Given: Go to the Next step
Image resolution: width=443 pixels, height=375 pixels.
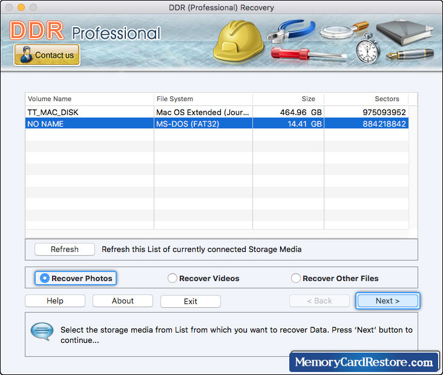Looking at the screenshot, I should (387, 301).
